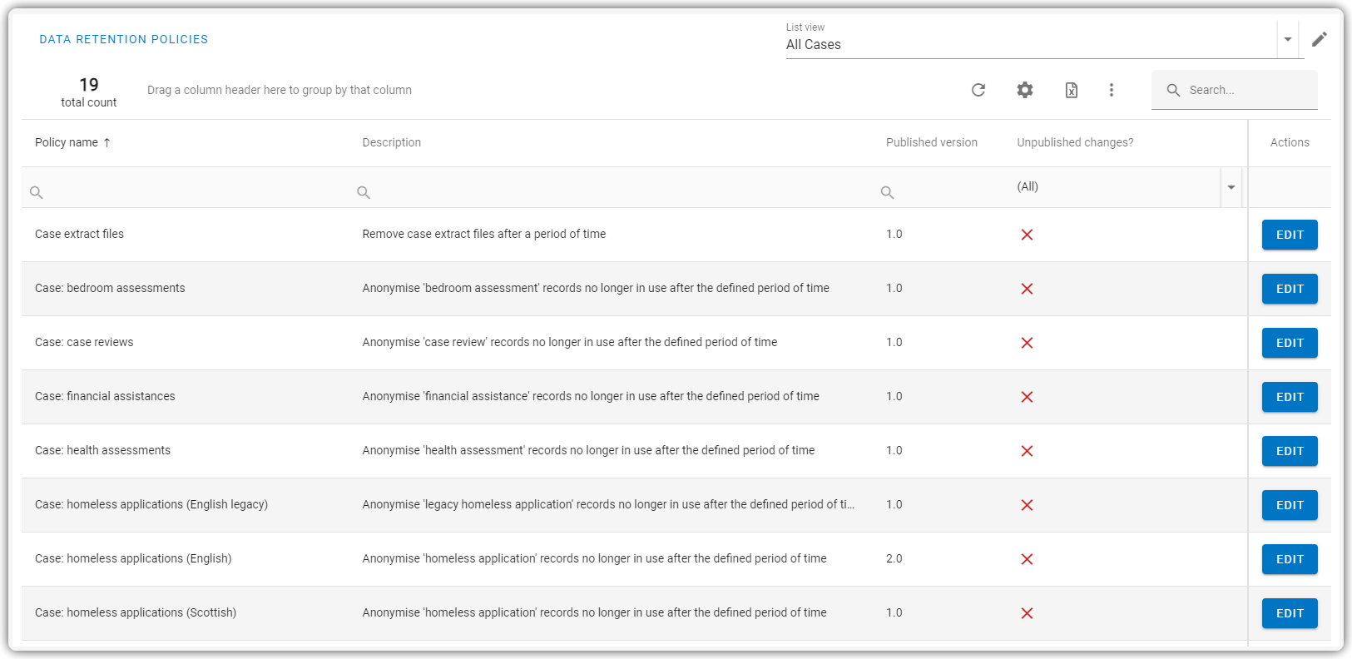Click Description filter search icon

[364, 192]
